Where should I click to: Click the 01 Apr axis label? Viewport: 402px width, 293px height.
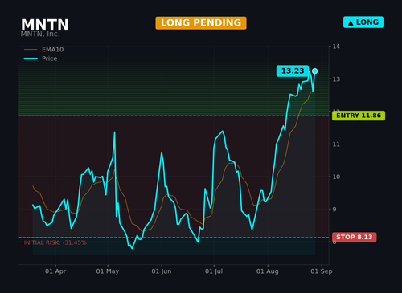(x=55, y=271)
